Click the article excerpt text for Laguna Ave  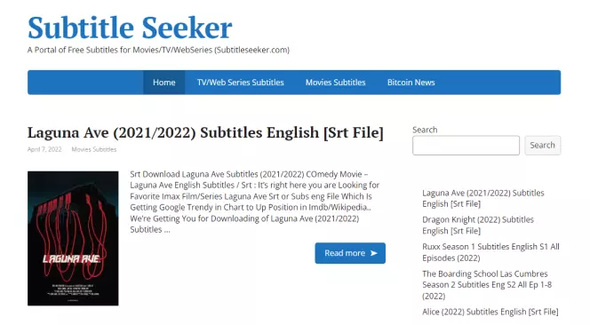(x=255, y=202)
